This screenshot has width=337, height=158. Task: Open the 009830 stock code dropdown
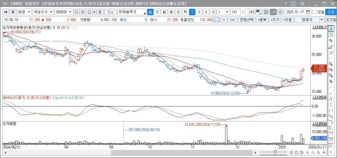click(64, 12)
